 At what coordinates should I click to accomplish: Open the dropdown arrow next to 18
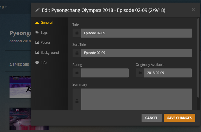coord(6,7)
